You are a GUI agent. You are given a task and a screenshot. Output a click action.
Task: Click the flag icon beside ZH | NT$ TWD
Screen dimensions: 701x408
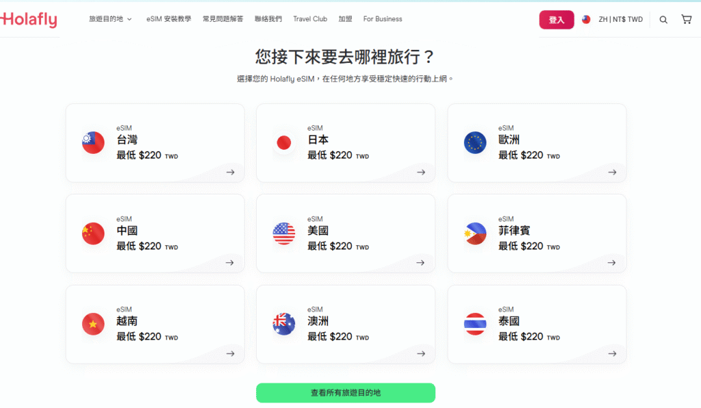point(586,20)
